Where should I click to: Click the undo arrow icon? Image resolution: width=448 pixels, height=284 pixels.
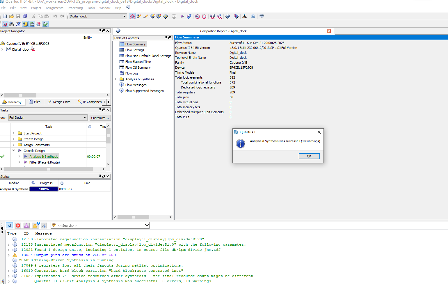coord(55,16)
